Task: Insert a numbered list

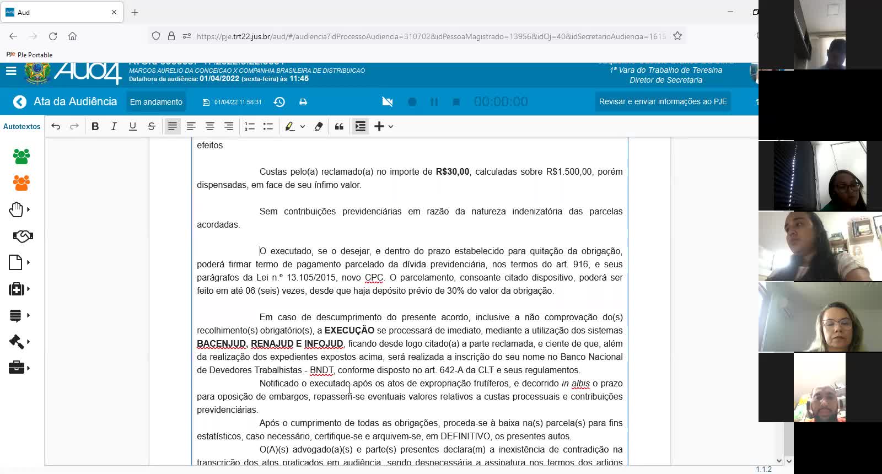Action: 250,126
